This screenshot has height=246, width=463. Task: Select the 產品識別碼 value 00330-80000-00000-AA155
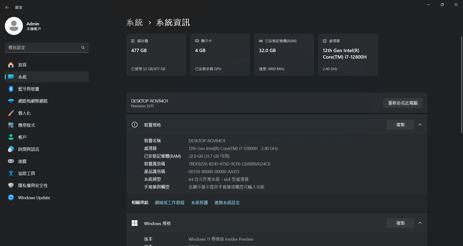point(214,171)
